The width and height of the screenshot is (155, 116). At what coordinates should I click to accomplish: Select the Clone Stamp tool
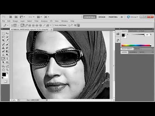point(3,48)
